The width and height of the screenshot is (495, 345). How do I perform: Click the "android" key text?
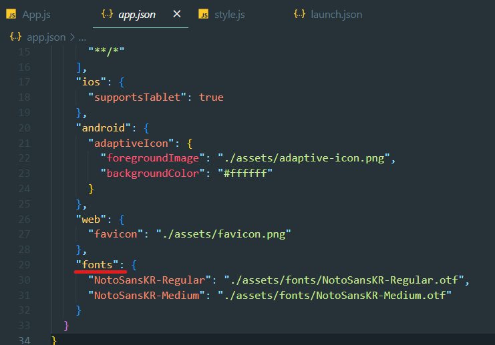point(103,127)
